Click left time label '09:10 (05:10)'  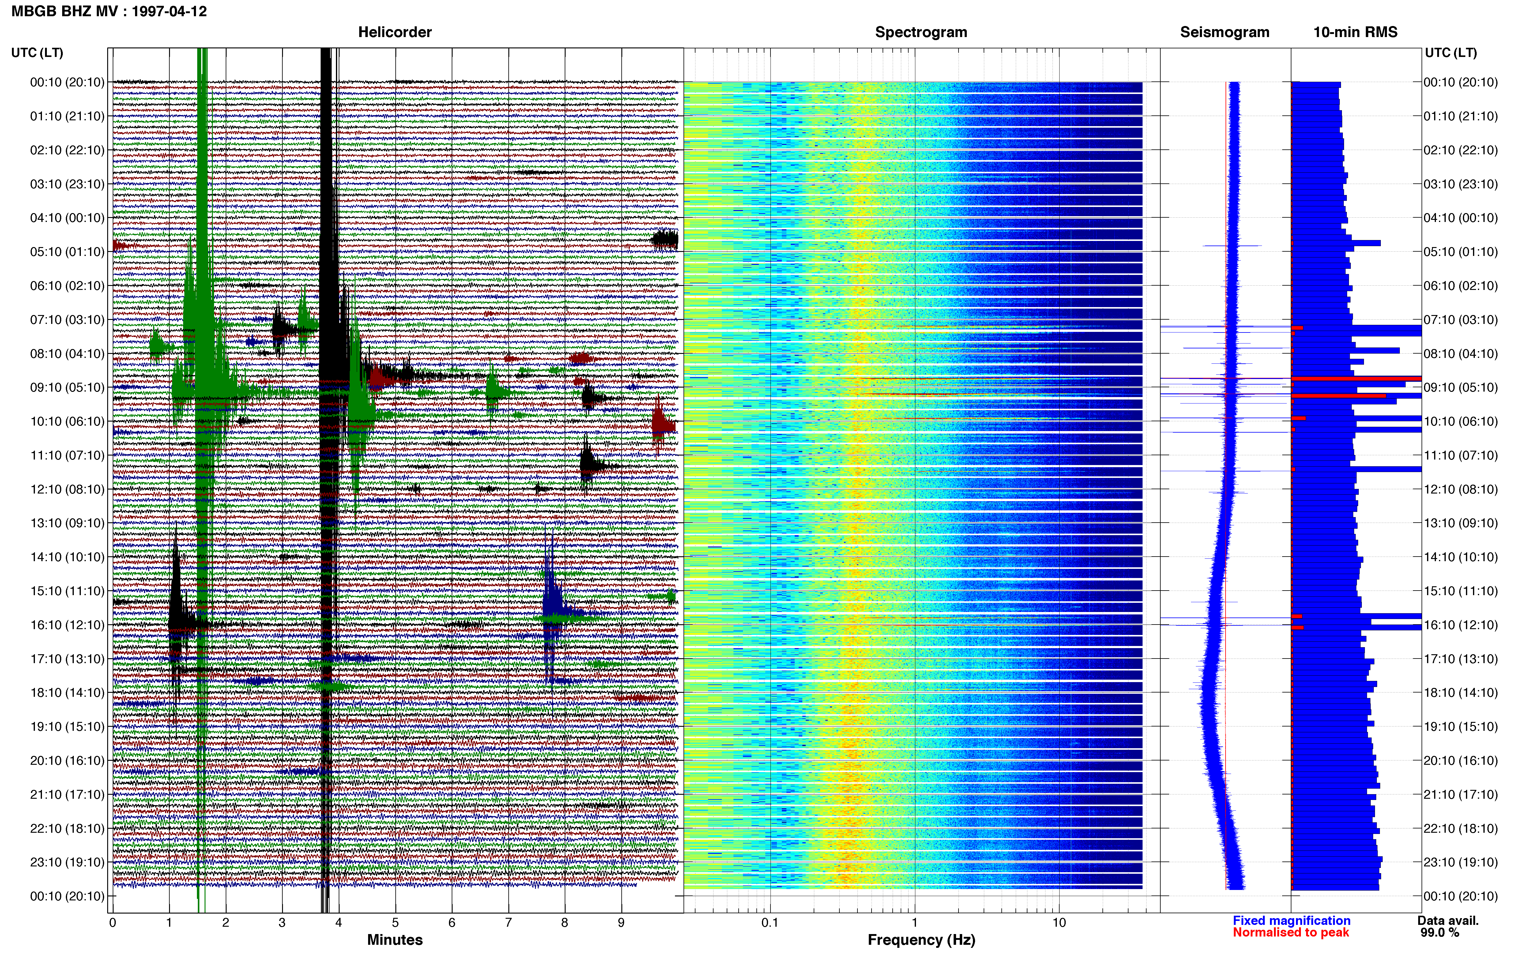point(67,388)
